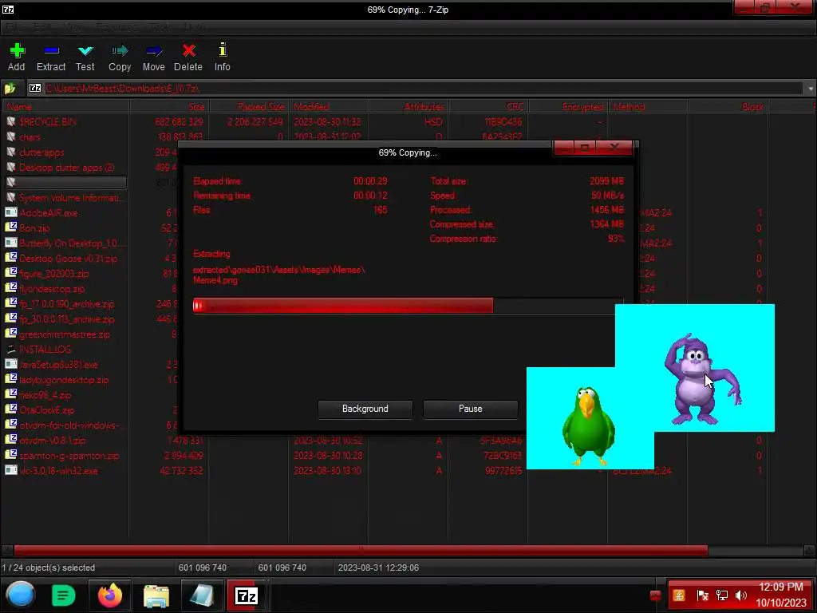The image size is (817, 613).
Task: Open the network tray icon
Action: (x=721, y=595)
